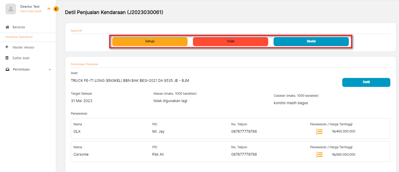The width and height of the screenshot is (399, 172).
Task: Open the OLX offer list icon
Action: (320, 132)
